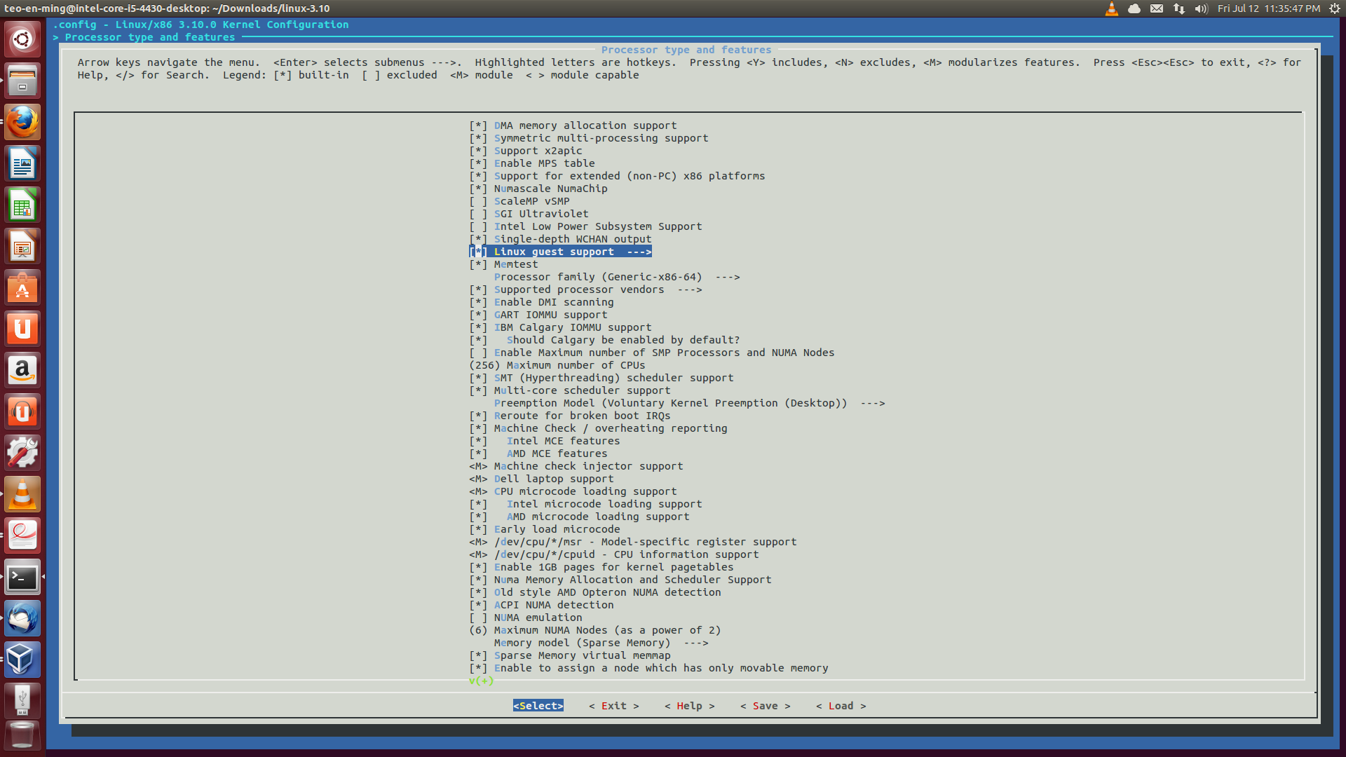Select the Linux guest support entry
The image size is (1346, 757).
[x=571, y=252]
